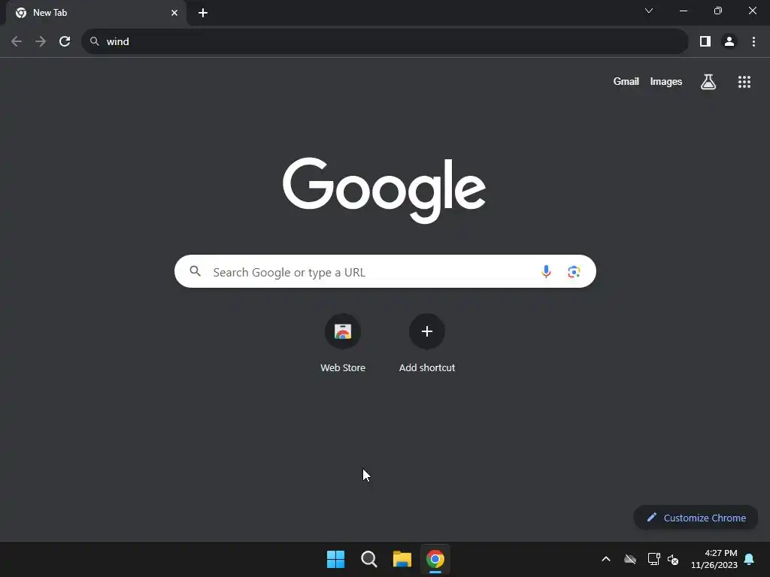Image resolution: width=770 pixels, height=577 pixels.
Task: Open the Gmail link
Action: coord(626,81)
